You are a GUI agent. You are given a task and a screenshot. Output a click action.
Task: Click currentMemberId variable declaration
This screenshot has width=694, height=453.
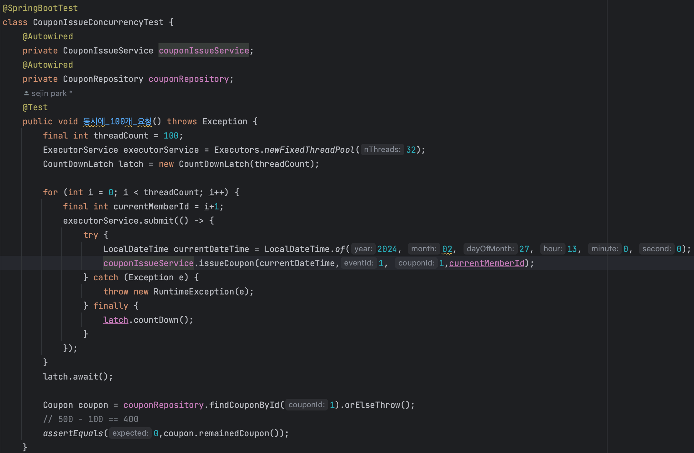151,207
